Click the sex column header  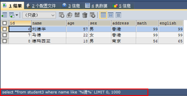click(100, 23)
